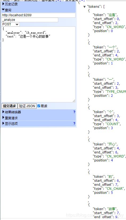The image size is (126, 220).
Task: Click the 提交请求 button
Action: (x=9, y=106)
